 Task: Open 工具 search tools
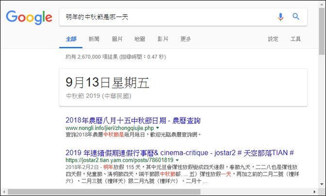pyautogui.click(x=295, y=39)
